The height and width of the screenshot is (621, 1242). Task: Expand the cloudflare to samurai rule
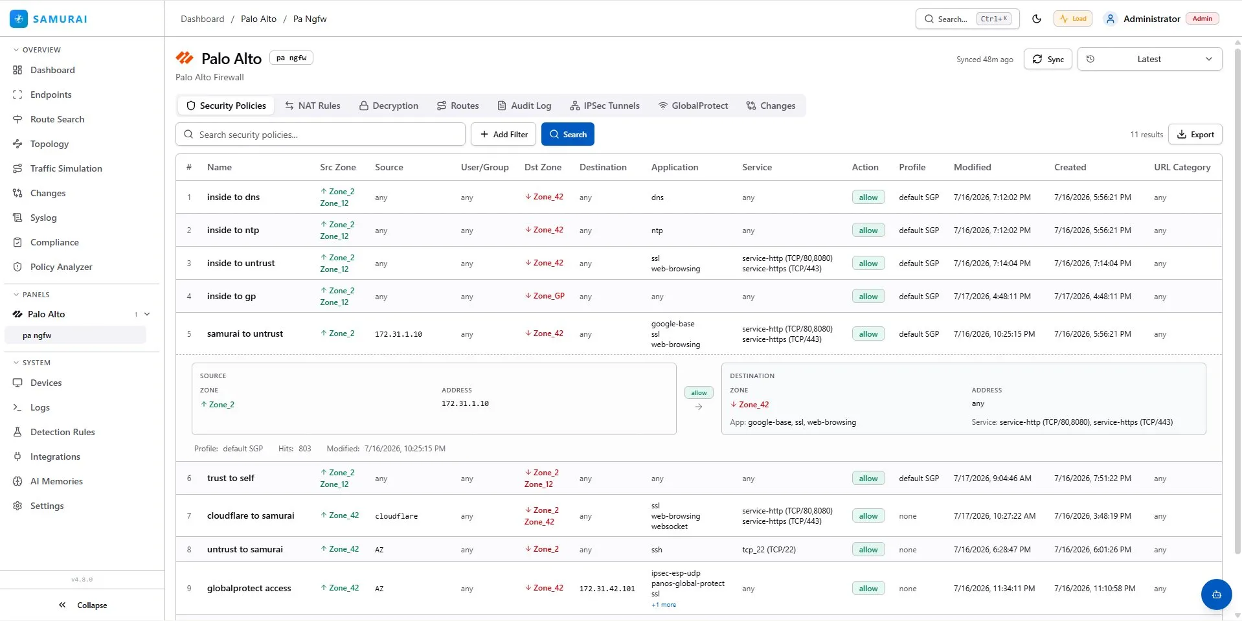699,515
